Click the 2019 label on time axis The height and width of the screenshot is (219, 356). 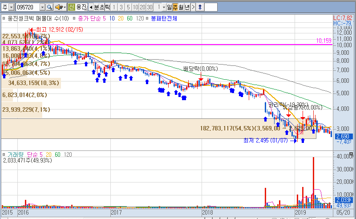tap(300, 212)
